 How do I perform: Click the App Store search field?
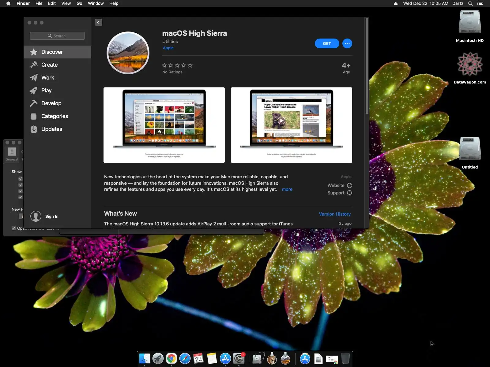pyautogui.click(x=57, y=36)
